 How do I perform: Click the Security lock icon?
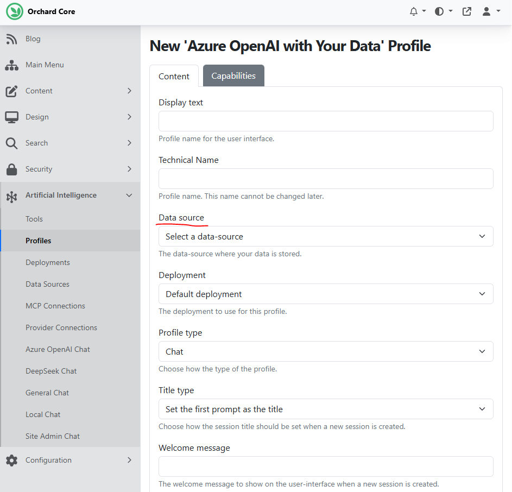[12, 169]
